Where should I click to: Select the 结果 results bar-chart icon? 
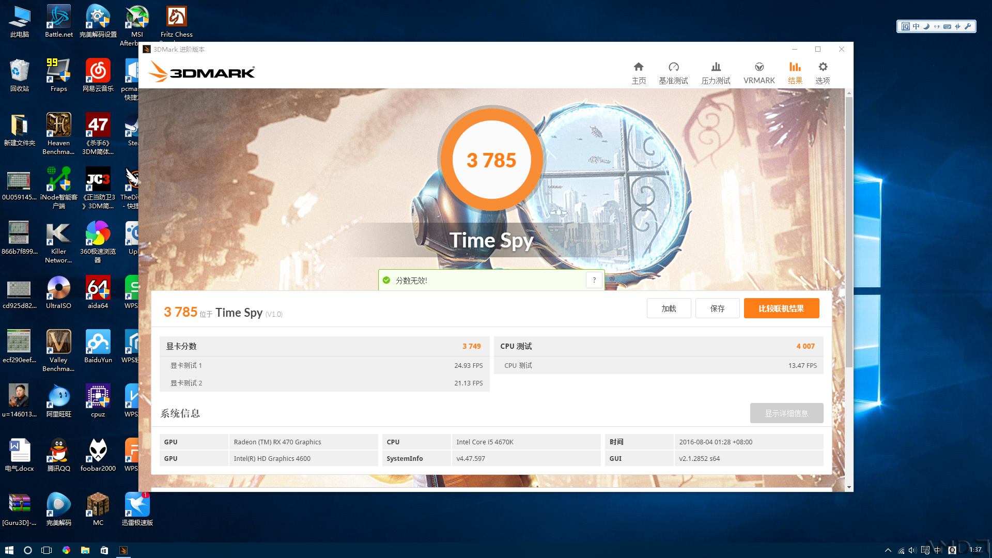click(x=795, y=73)
